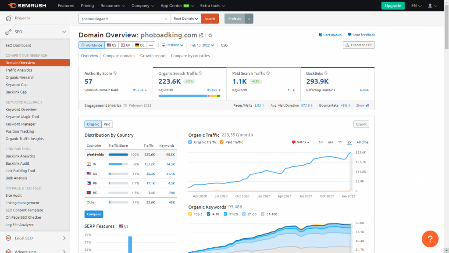Click the Organic Search Traffic info icon
Image resolution: width=449 pixels, height=253 pixels.
click(200, 73)
